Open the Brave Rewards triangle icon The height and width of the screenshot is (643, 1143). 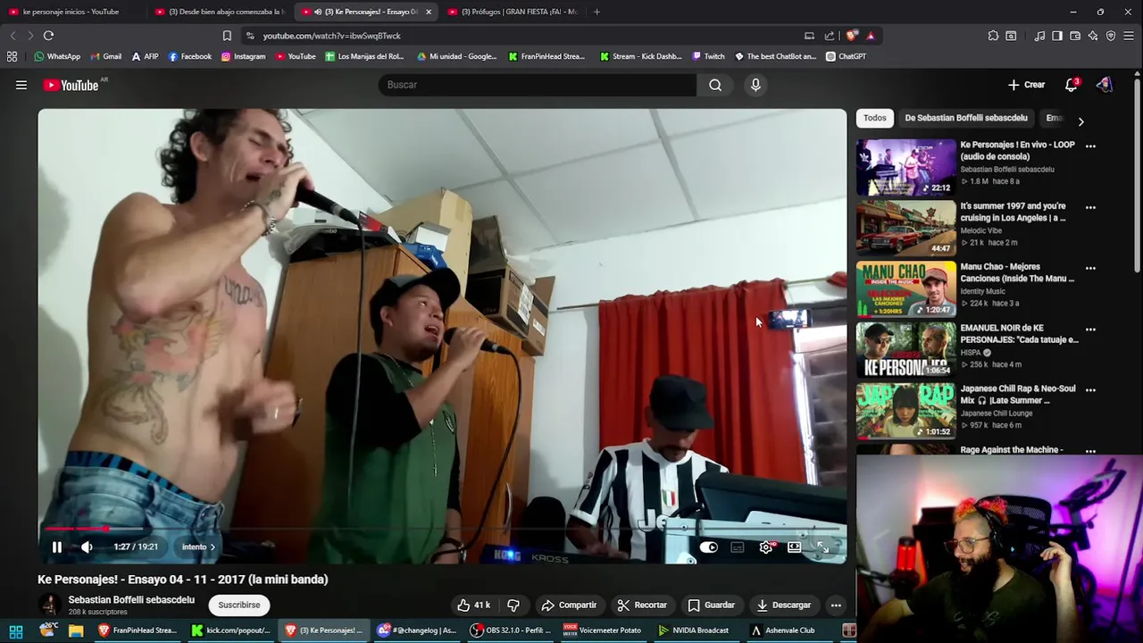tap(871, 36)
